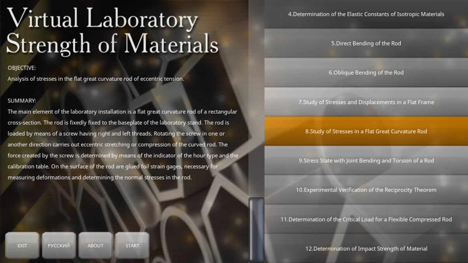This screenshot has width=468, height=263.
Task: Click the lab list scrollbar thumb
Action: tap(257, 230)
